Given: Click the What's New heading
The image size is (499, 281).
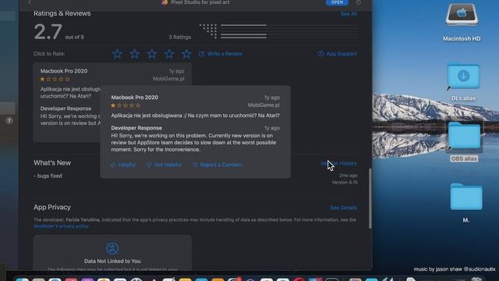Looking at the screenshot, I should tap(52, 163).
